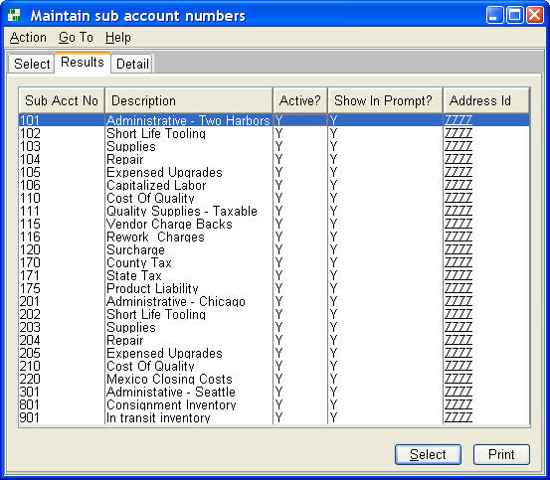Open the Go To menu
550x480 pixels.
click(x=77, y=37)
